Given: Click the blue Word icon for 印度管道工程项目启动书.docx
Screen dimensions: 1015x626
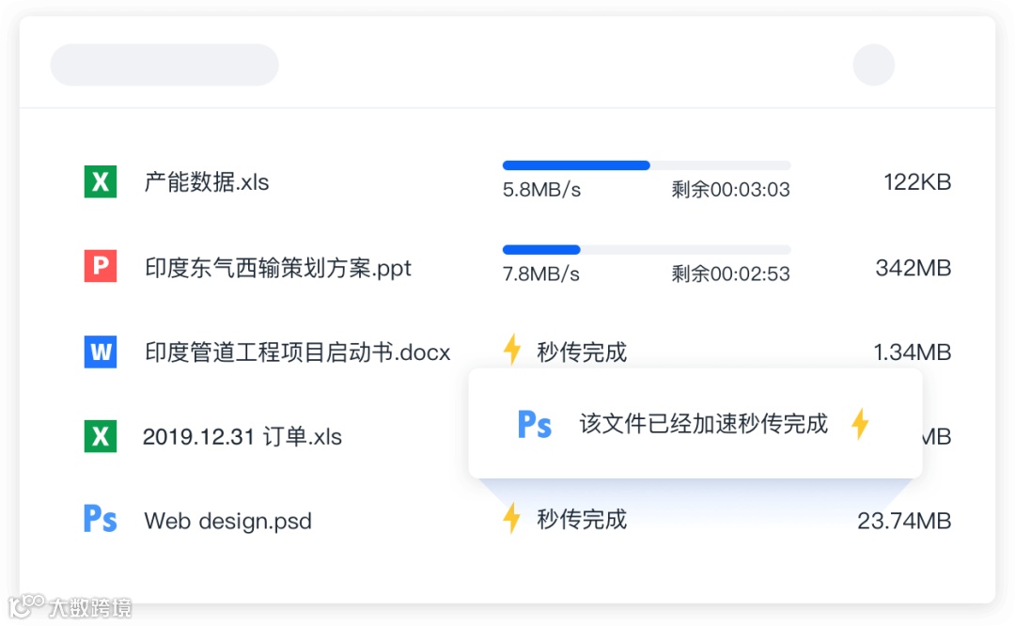Looking at the screenshot, I should tap(101, 352).
